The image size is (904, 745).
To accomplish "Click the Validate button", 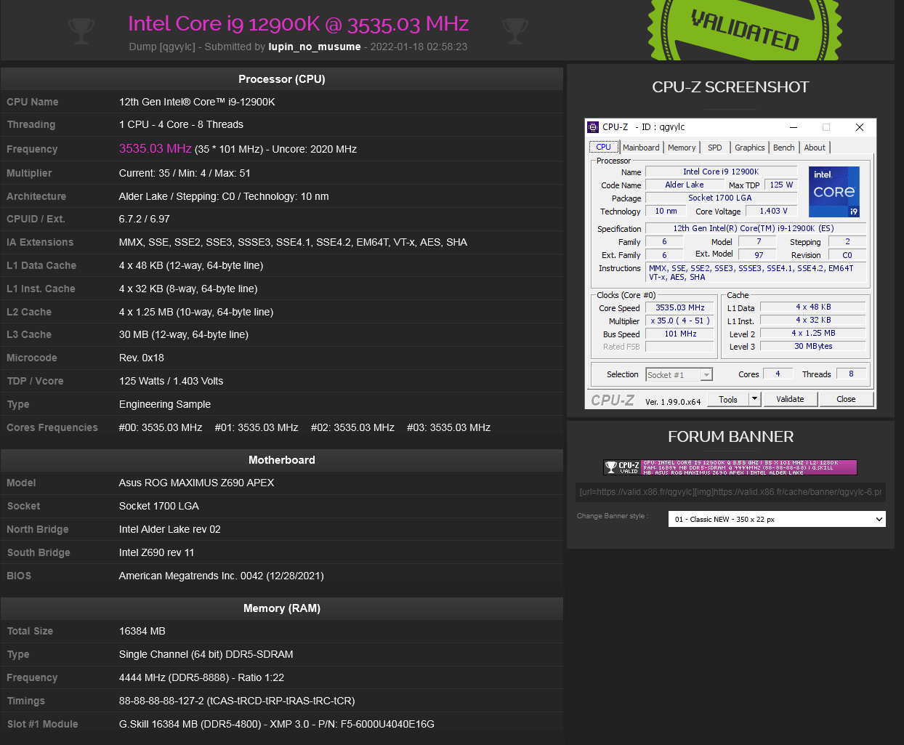I will tap(790, 399).
